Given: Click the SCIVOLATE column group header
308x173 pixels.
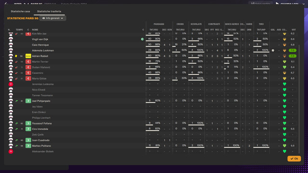Looking at the screenshot, I should (x=196, y=24).
